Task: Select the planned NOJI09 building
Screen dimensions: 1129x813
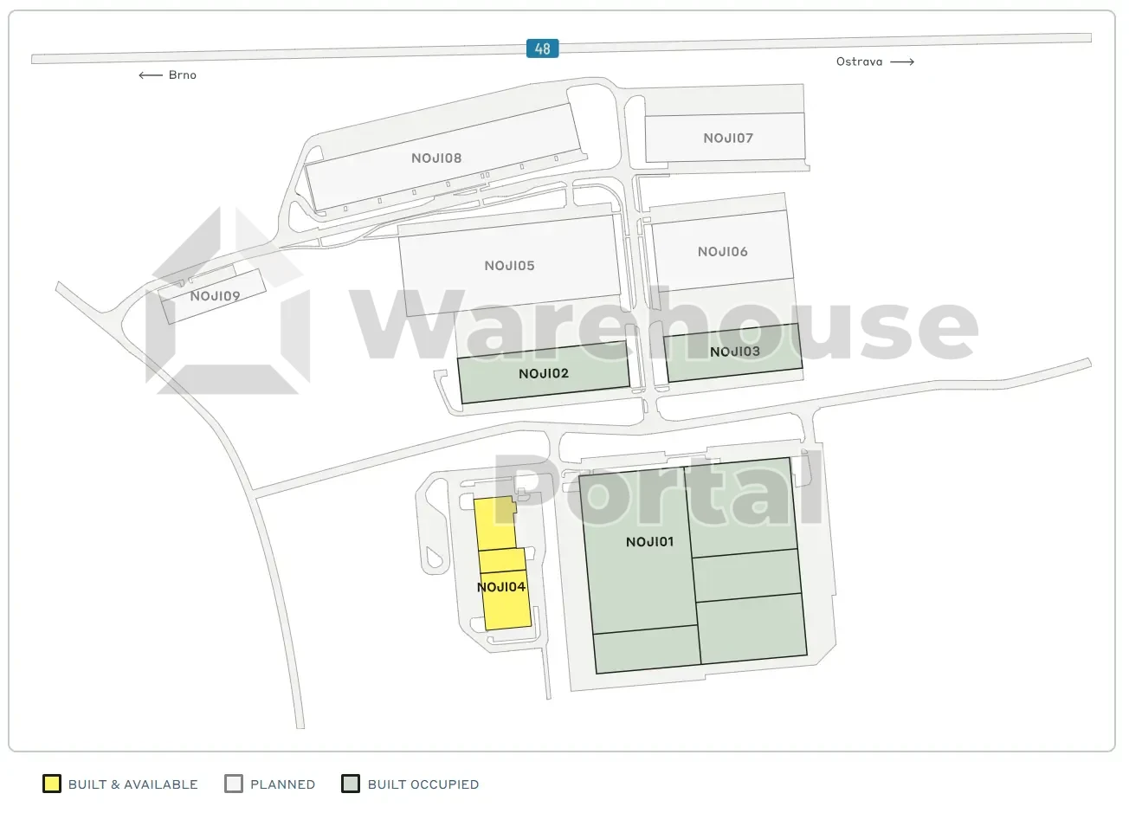Action: click(x=215, y=296)
